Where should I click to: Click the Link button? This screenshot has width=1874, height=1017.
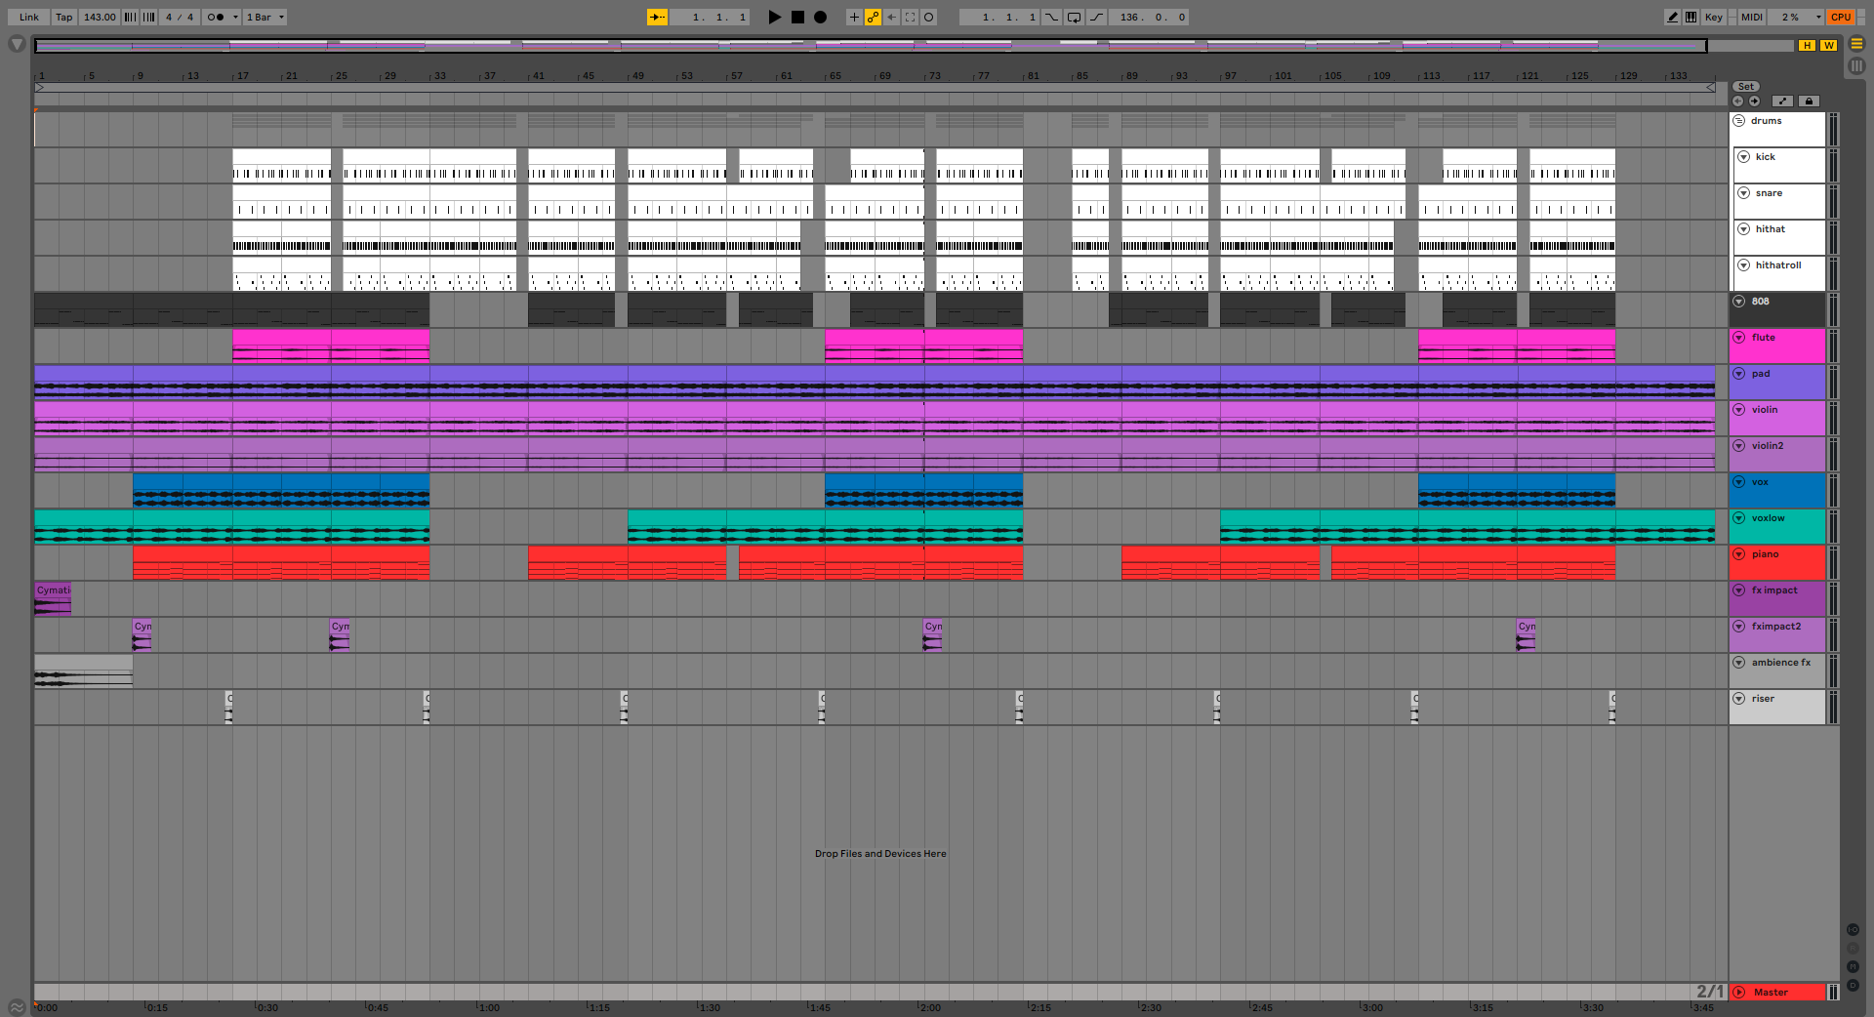click(x=29, y=17)
